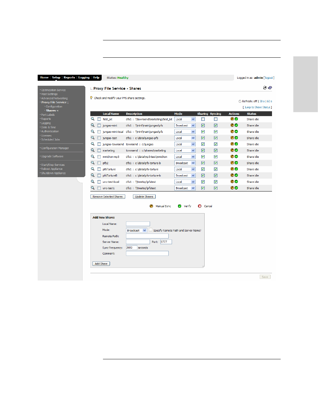Image resolution: width=318 pixels, height=412 pixels.
Task: Open Mode dropdown for jungao-mint share
Action: click(x=185, y=125)
